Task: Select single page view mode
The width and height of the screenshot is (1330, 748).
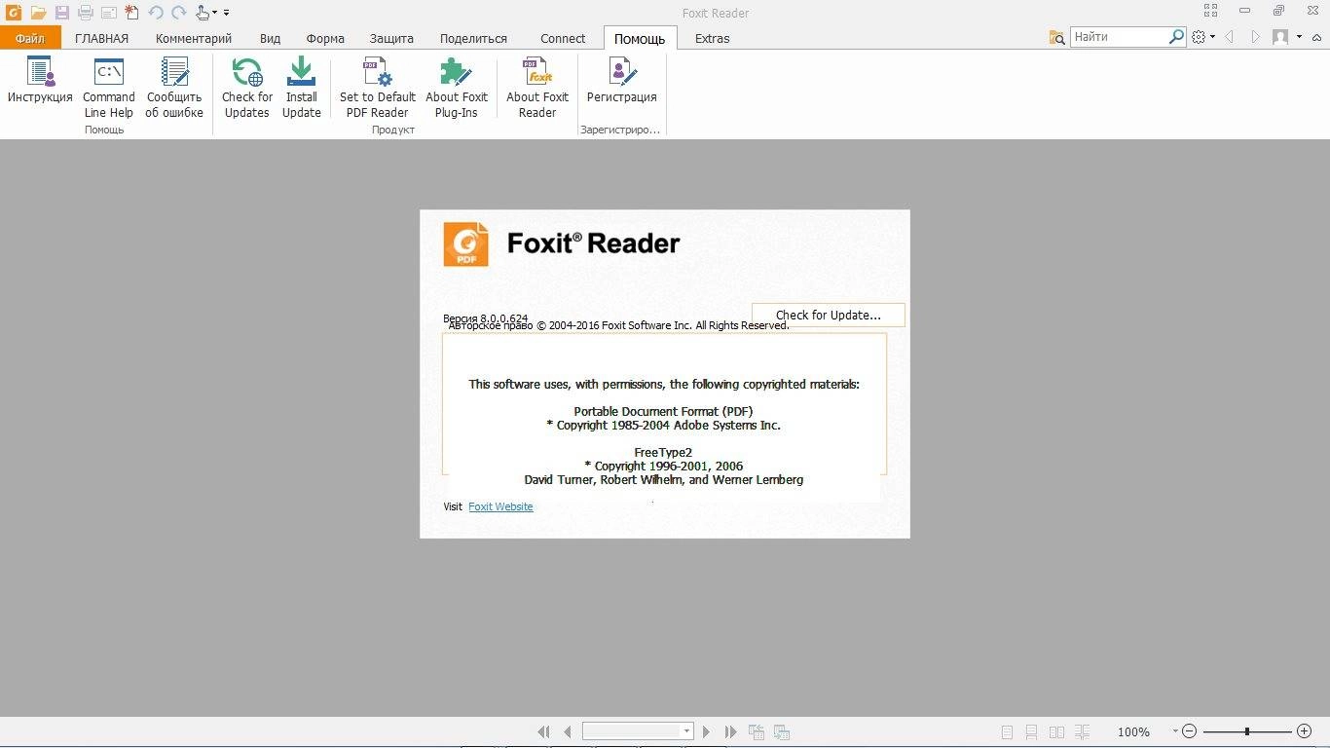Action: click(x=1007, y=731)
